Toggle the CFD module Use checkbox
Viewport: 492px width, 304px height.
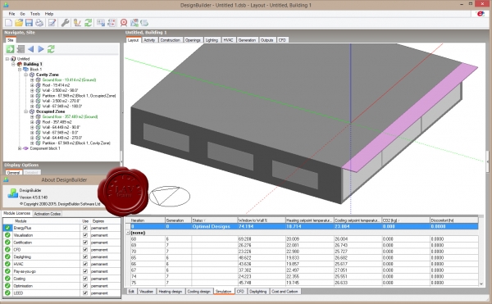click(x=85, y=249)
